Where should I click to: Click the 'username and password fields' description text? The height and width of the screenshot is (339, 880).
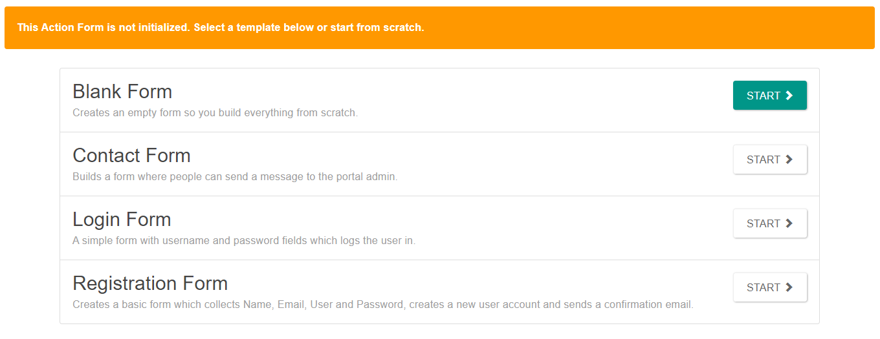tap(244, 240)
